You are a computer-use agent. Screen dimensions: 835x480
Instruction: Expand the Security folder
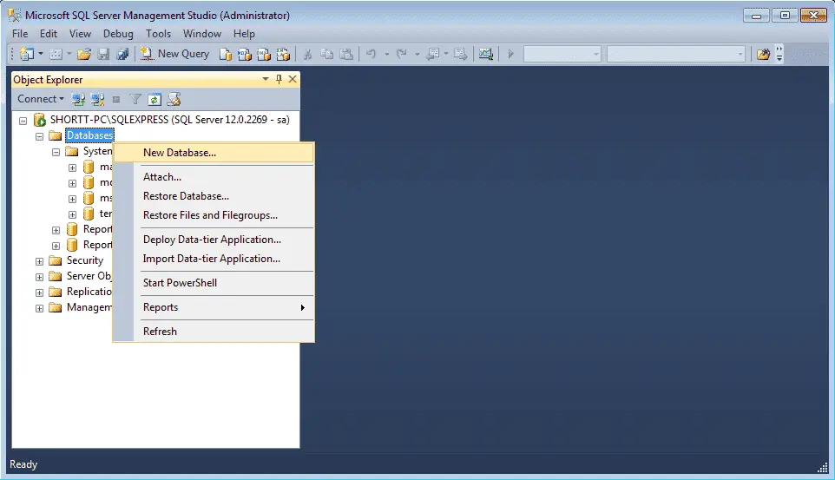[39, 261]
